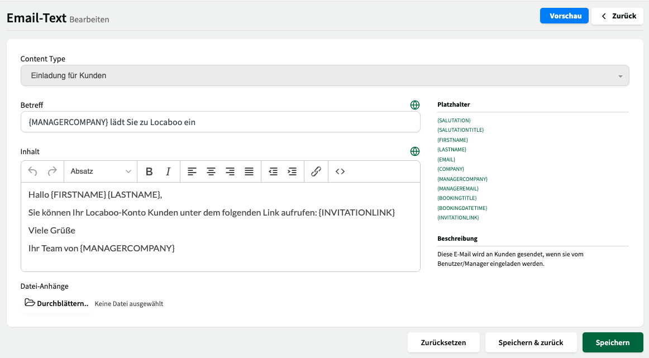Center align text in the editor
This screenshot has width=649, height=358.
click(x=211, y=171)
